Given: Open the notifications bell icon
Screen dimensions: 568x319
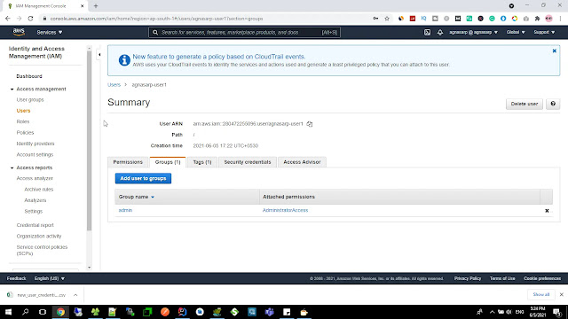Looking at the screenshot, I should (x=440, y=32).
